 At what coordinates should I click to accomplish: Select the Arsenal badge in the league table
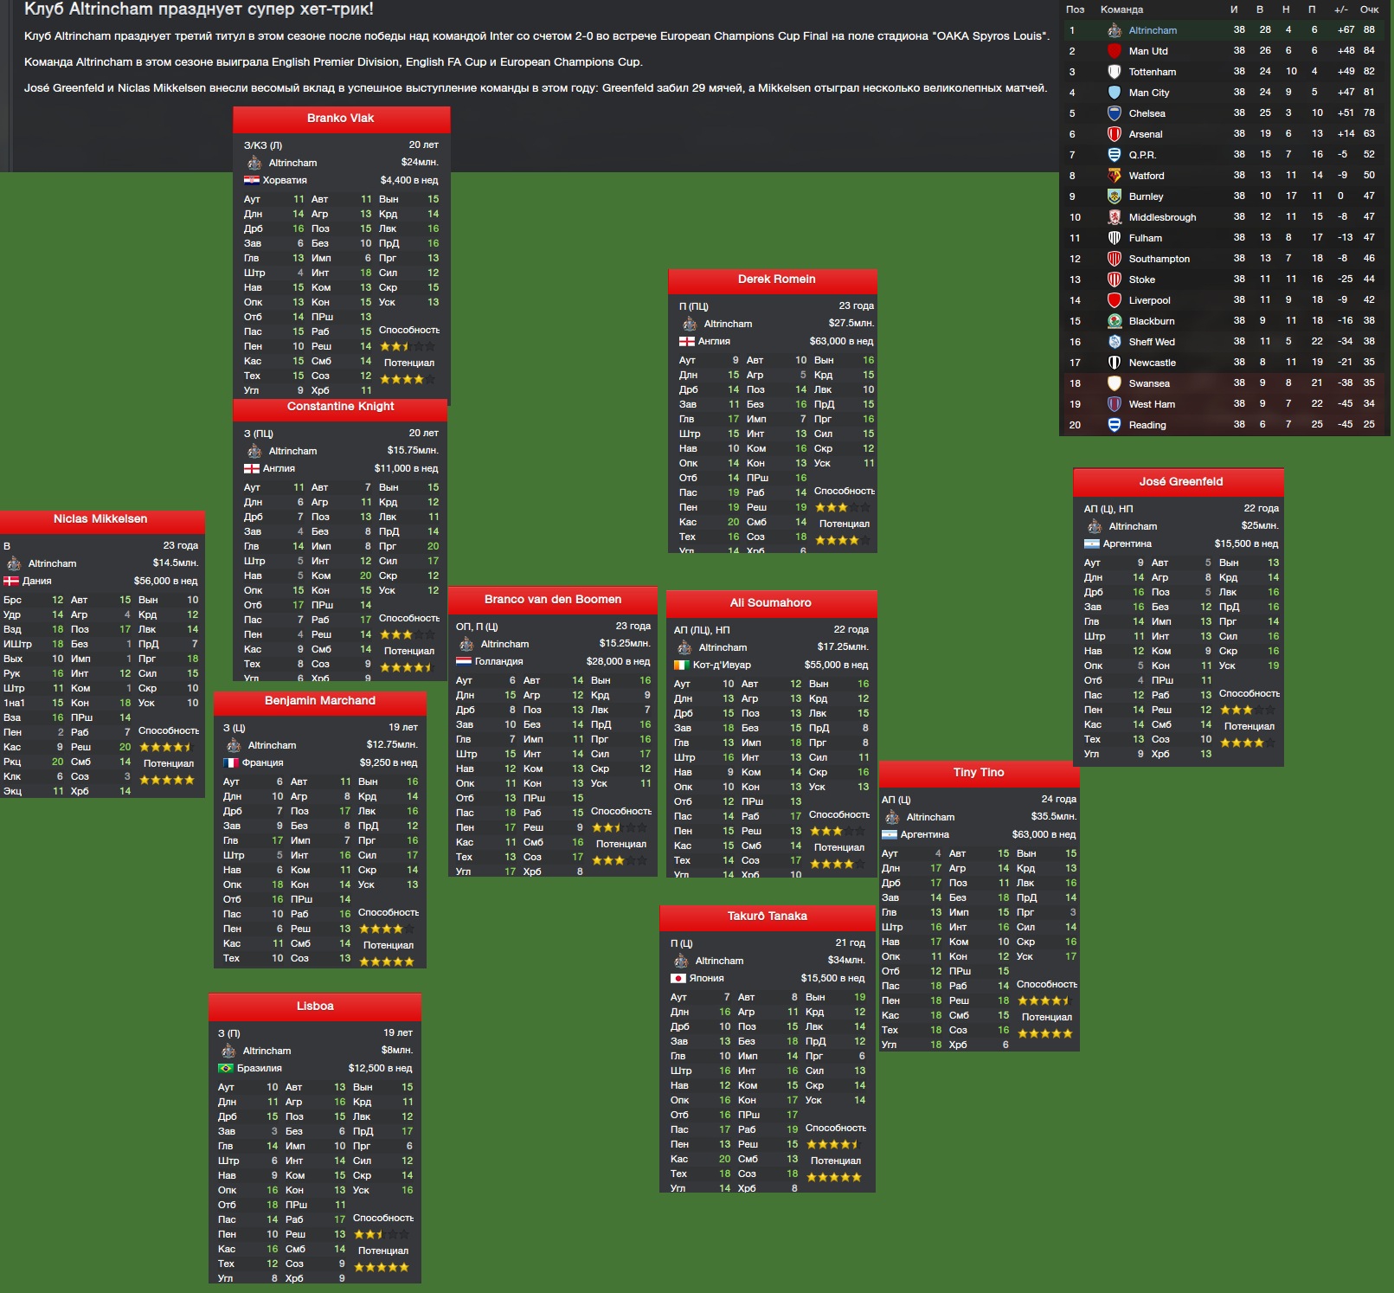click(x=1115, y=134)
